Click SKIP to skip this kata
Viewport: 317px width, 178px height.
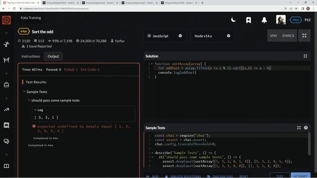pyautogui.click(x=153, y=176)
